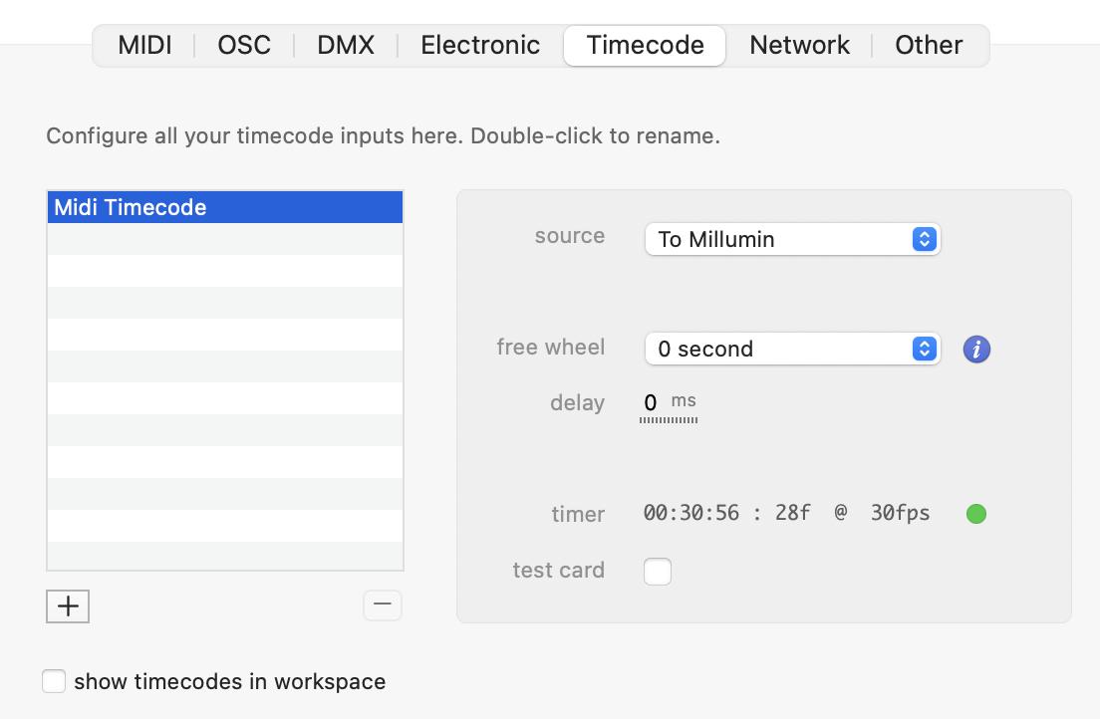Switch to the MIDI tab
1100x719 pixels.
click(x=144, y=46)
